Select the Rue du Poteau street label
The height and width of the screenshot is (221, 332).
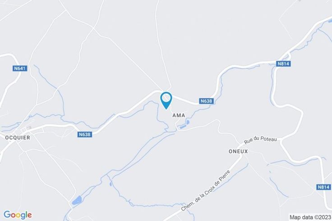point(260,140)
